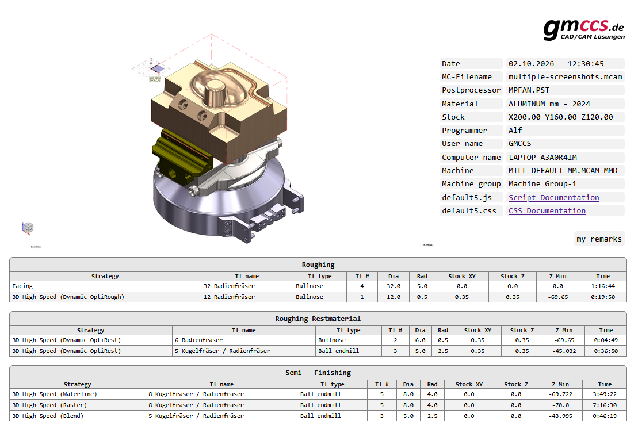Click Z-Min value -69.722
638x433 pixels.
click(560, 394)
